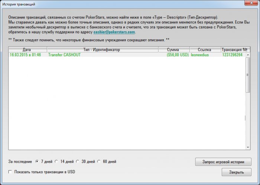This screenshot has width=260, height=185.
Task: Sort by the Дата column header
Action: pos(28,50)
